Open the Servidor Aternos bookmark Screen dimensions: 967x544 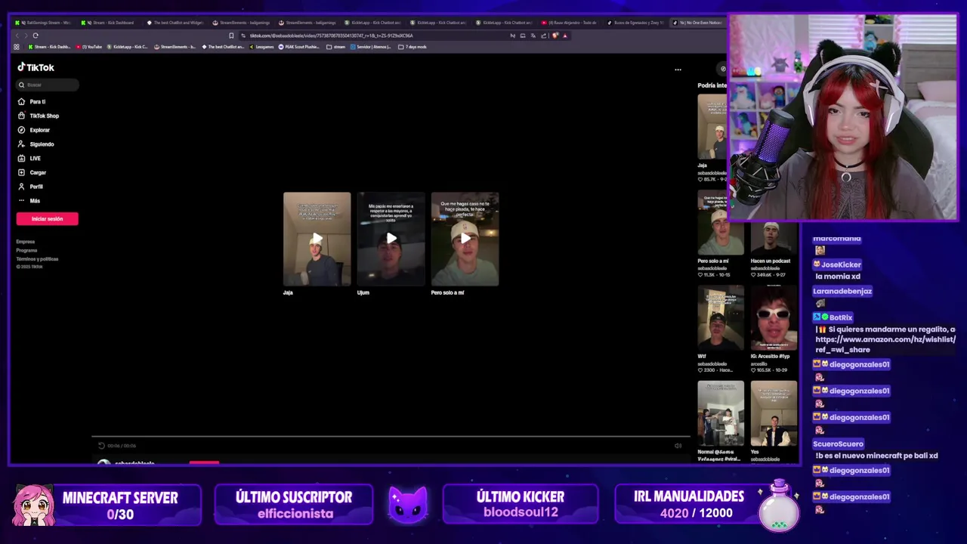click(371, 47)
